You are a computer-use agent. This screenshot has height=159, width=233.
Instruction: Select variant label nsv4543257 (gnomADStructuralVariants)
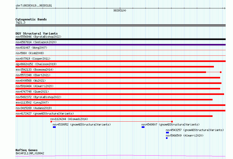[x=195, y=130]
